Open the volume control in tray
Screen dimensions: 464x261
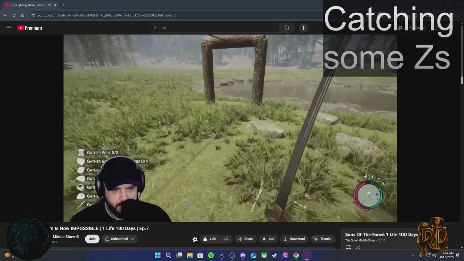(434, 255)
